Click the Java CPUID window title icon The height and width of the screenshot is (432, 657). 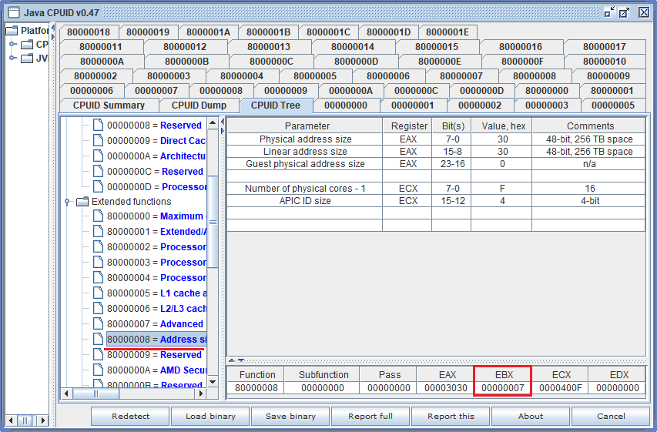pyautogui.click(x=13, y=12)
